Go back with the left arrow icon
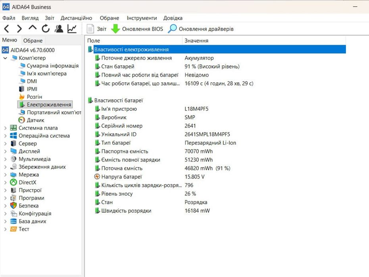Viewport: 369px width, 277px height. click(7, 28)
